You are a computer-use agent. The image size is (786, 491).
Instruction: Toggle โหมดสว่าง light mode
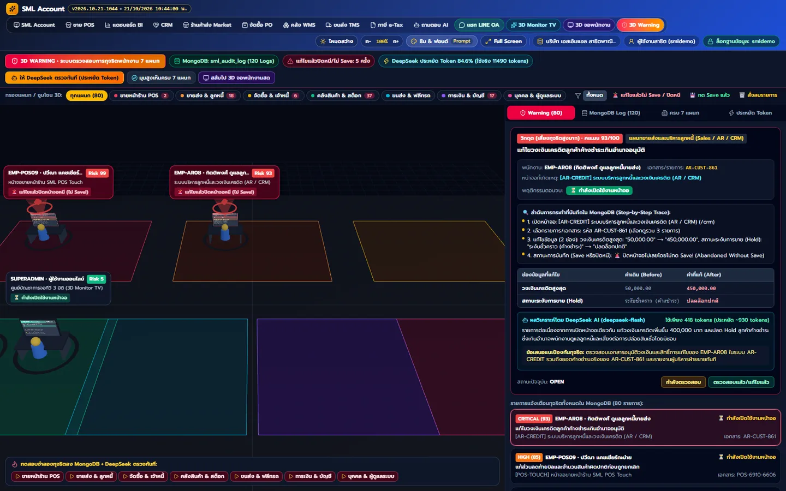[x=337, y=41]
